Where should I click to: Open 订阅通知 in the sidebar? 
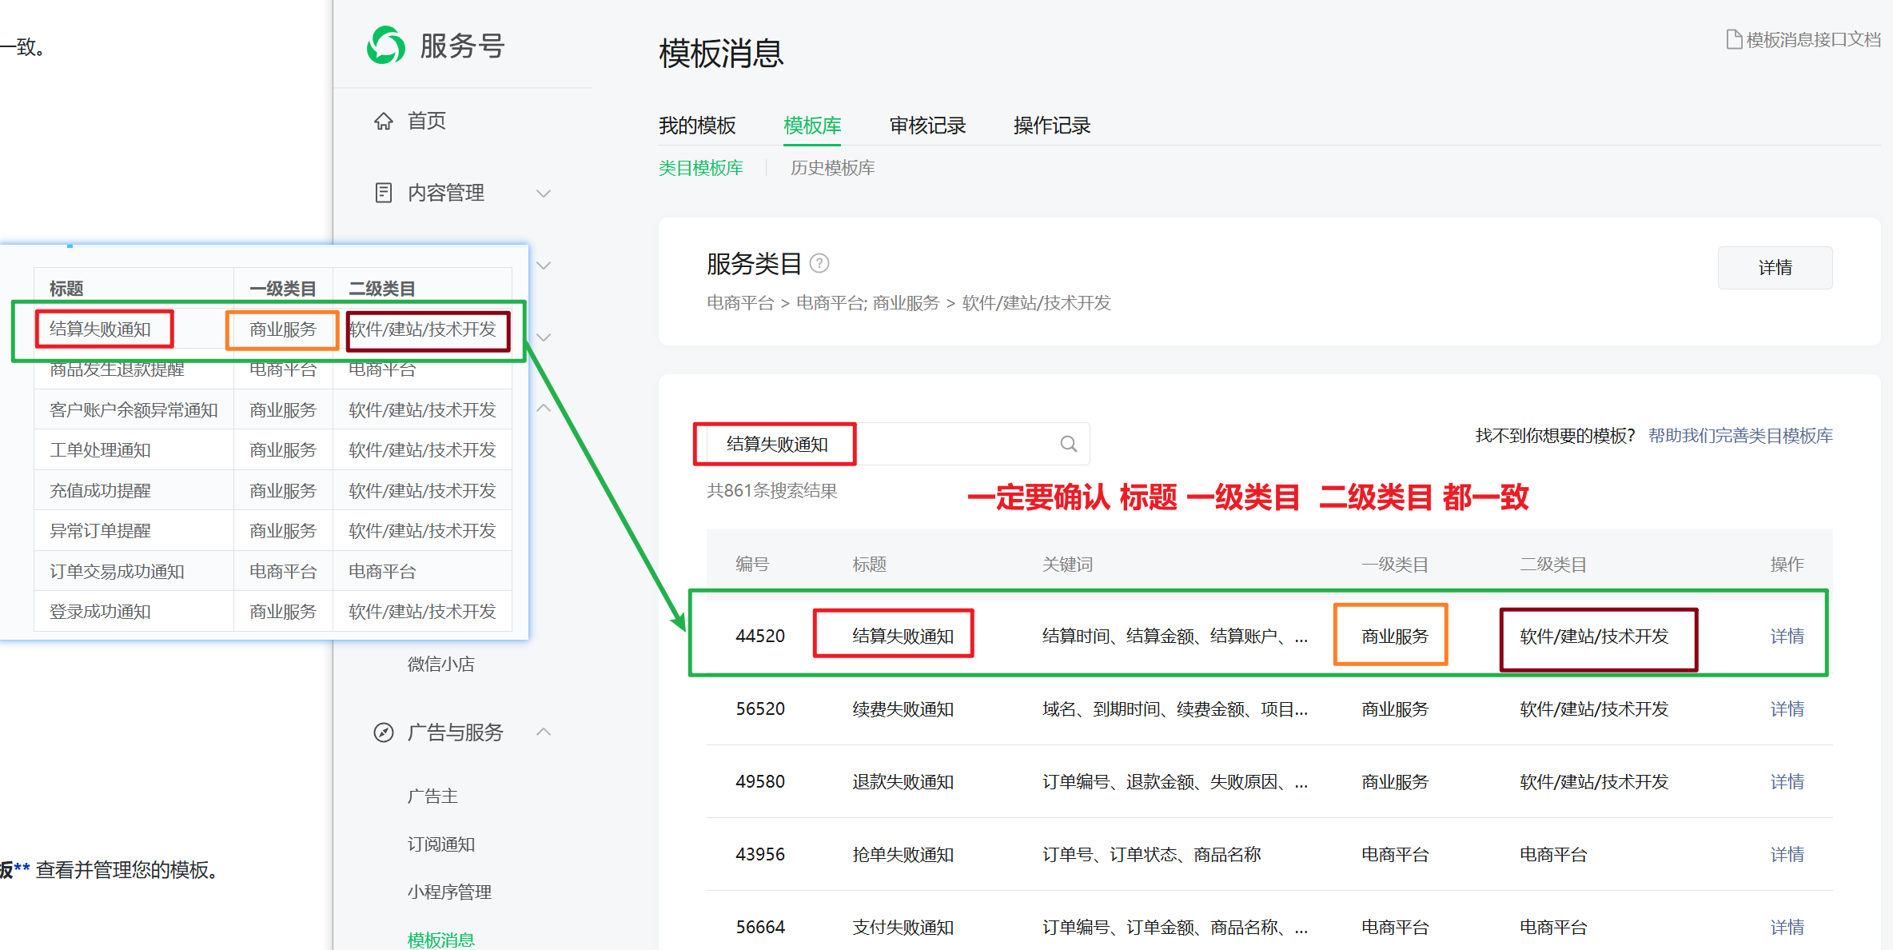441,844
